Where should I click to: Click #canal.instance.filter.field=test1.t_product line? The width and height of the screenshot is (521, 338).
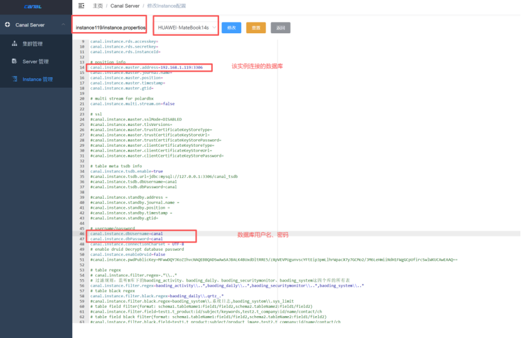tap(206, 312)
